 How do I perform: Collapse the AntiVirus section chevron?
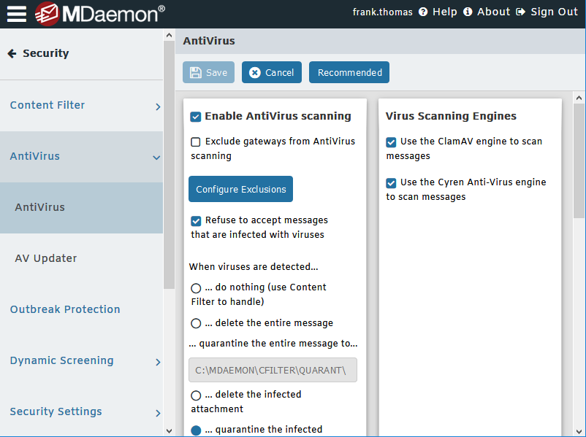pos(156,157)
